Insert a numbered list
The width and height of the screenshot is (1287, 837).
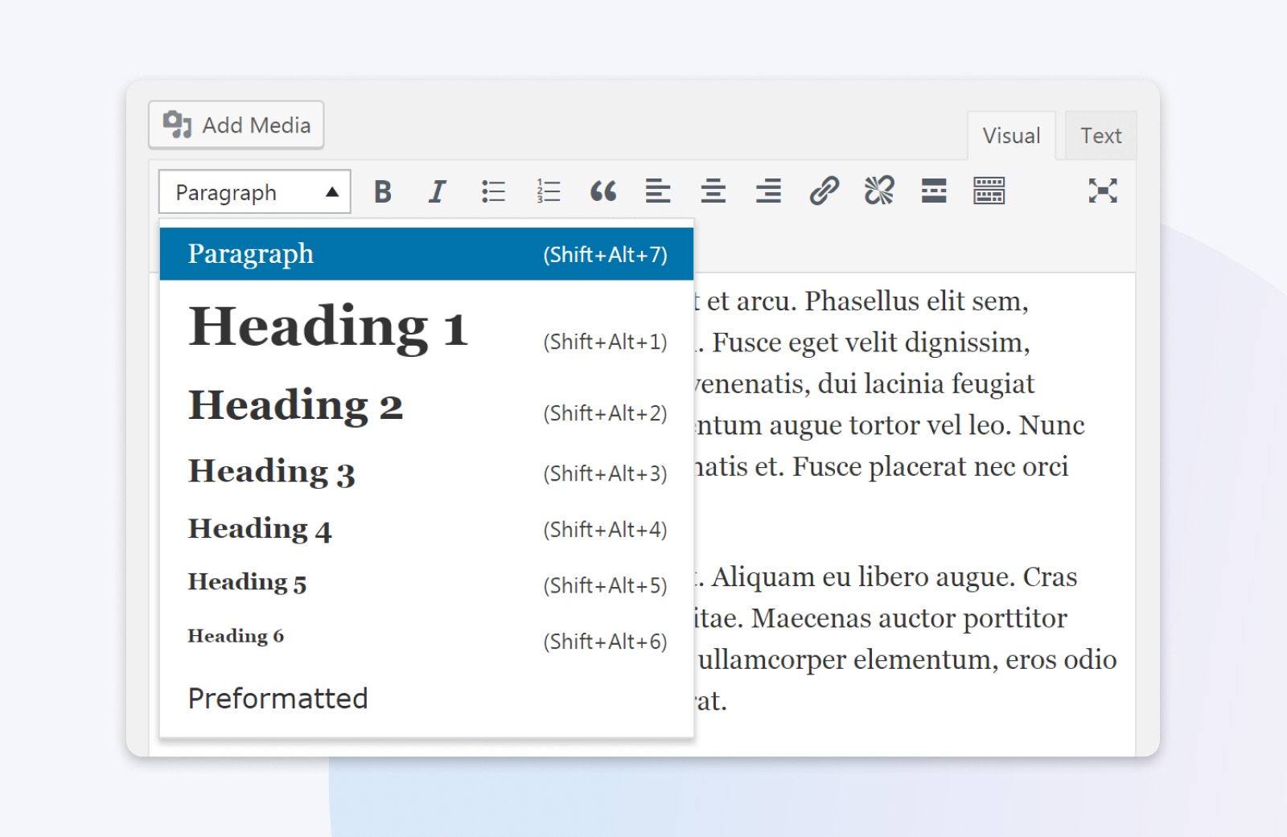[x=548, y=191]
